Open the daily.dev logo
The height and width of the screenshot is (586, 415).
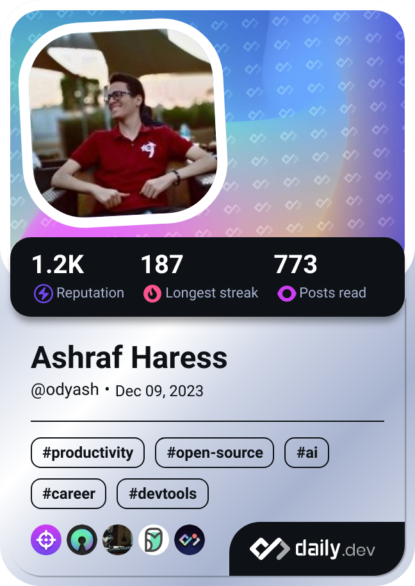tap(313, 549)
